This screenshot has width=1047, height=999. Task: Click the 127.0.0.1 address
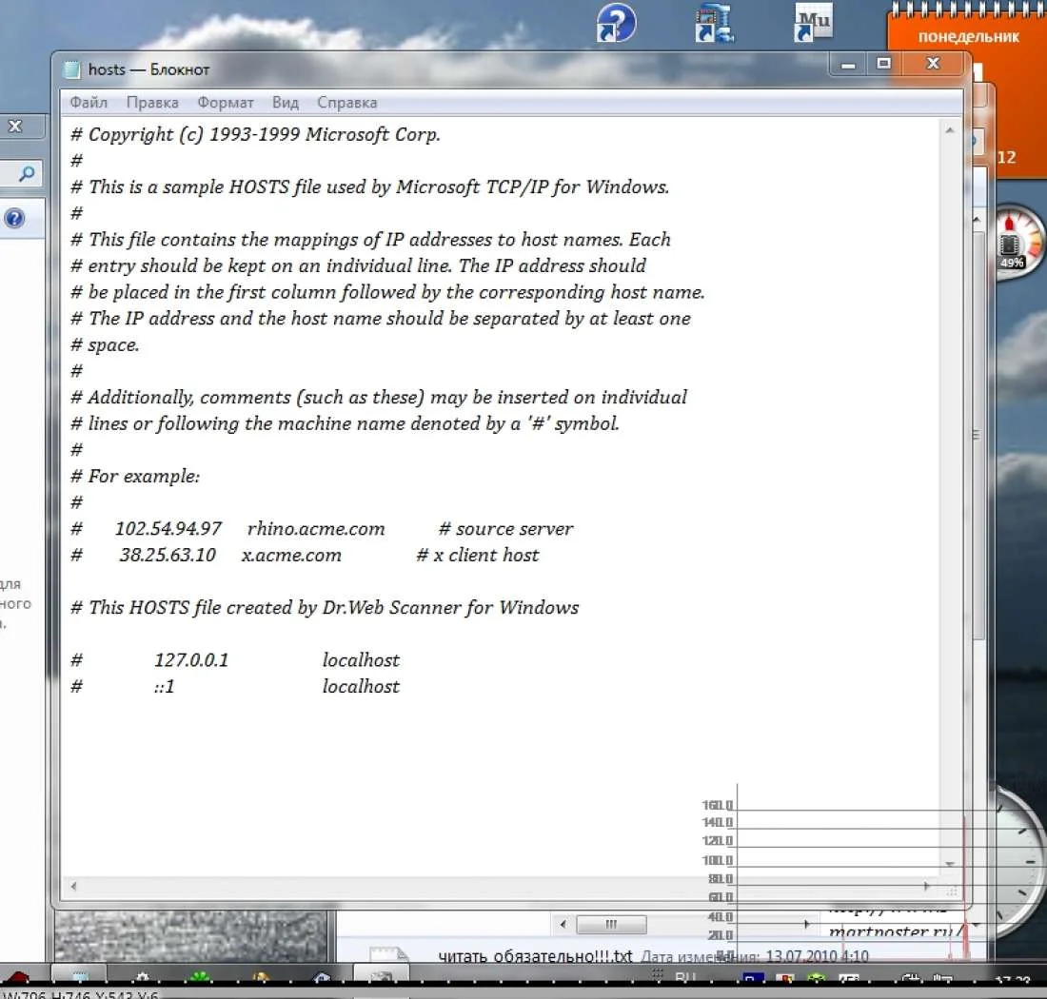point(191,660)
